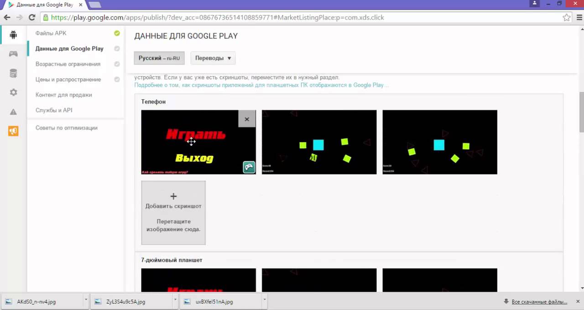Expand the Переводы dropdown
The width and height of the screenshot is (584, 310).
[x=213, y=58]
